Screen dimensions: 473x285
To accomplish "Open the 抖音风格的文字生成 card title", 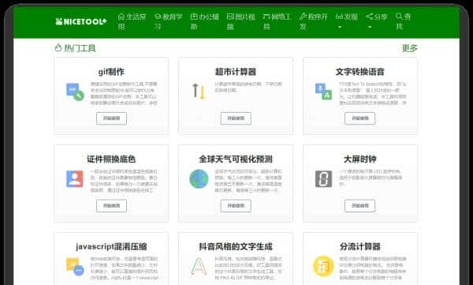I will (x=236, y=246).
